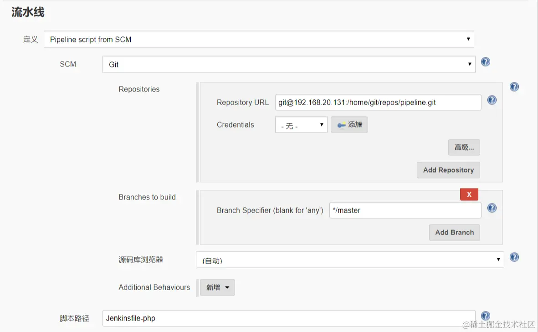Screen dimensions: 538x332
Task: Delete branch with red X button
Action: (469, 194)
